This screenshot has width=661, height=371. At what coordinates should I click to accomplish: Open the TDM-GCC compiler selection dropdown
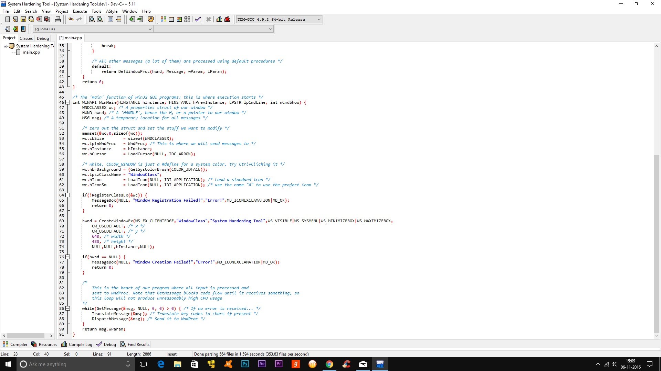pyautogui.click(x=319, y=19)
